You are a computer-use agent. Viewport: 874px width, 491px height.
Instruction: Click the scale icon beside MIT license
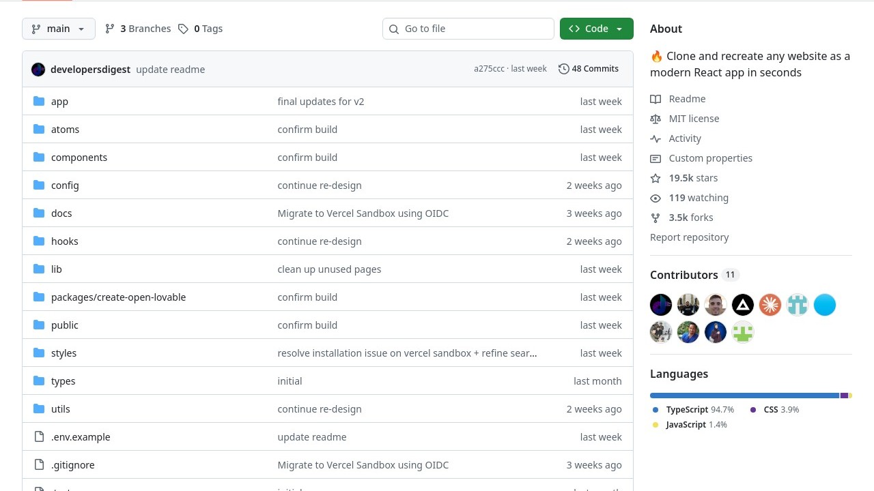tap(655, 119)
